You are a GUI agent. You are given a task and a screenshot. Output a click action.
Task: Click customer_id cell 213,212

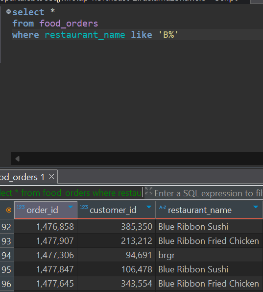[x=117, y=241]
